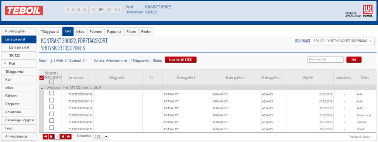
Task: Open Kunduppgifter in the sidebar
Action: click(x=19, y=31)
